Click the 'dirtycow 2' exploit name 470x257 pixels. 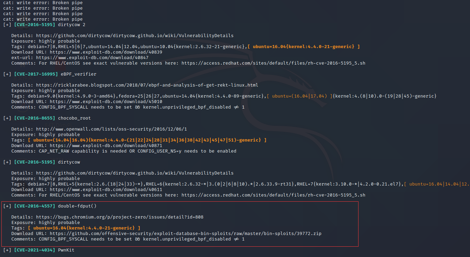[72, 25]
